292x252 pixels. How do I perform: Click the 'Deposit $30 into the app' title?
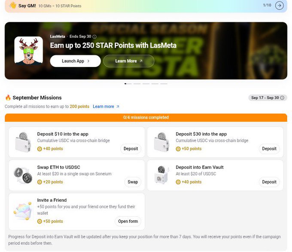coord(201,134)
